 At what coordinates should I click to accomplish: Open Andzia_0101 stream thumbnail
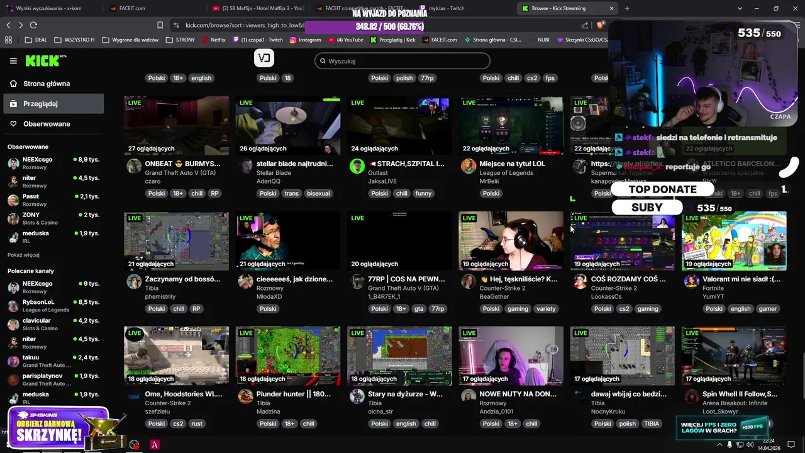pos(511,356)
